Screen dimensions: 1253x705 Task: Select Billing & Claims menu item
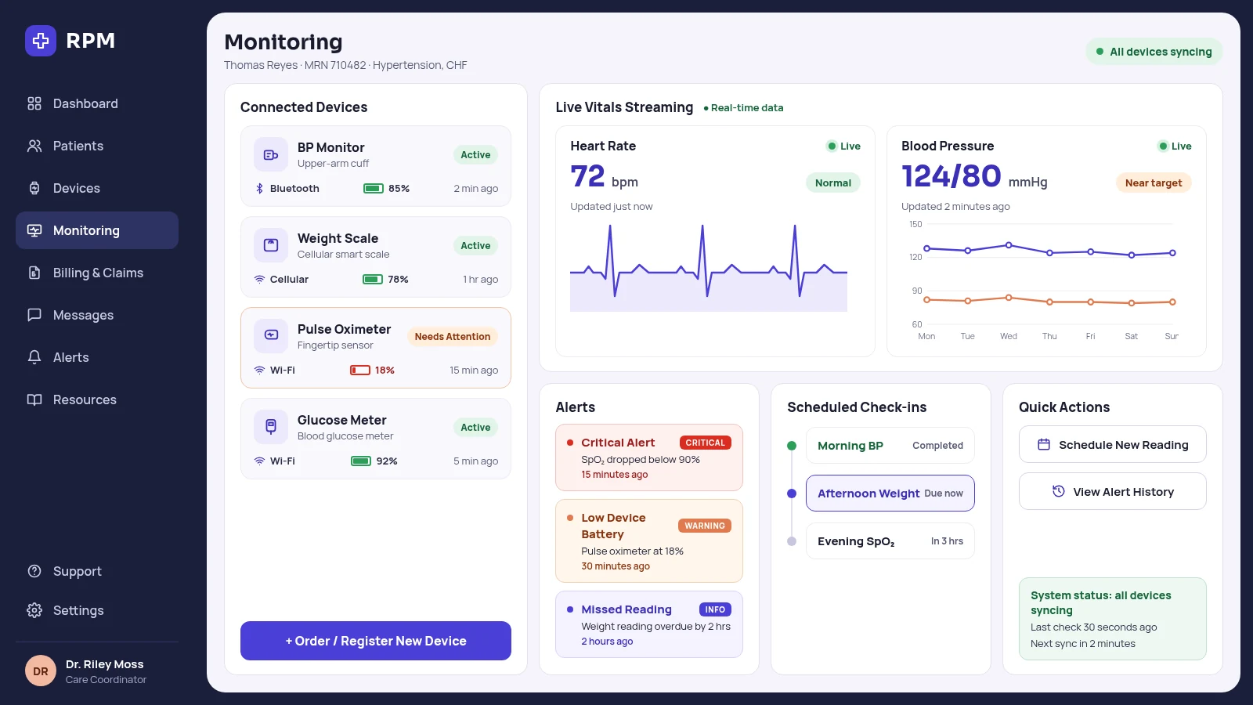pyautogui.click(x=97, y=273)
